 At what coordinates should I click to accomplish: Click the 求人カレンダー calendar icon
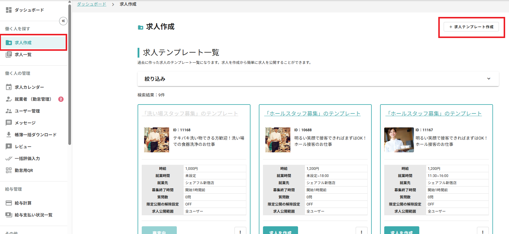pos(9,87)
